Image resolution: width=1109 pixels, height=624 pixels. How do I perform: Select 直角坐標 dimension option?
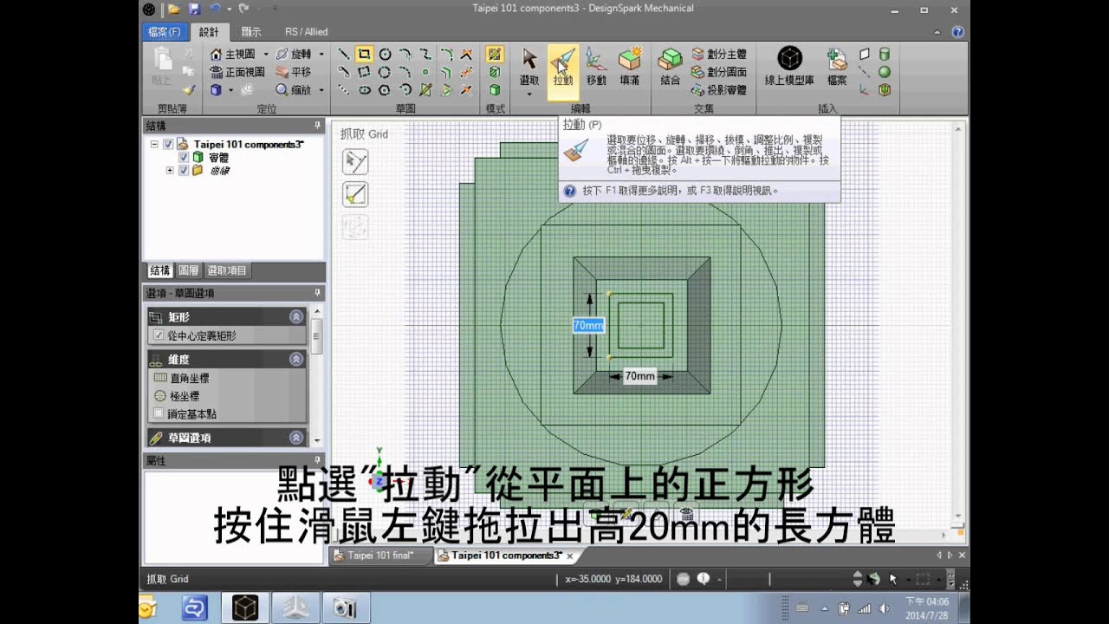coord(182,379)
